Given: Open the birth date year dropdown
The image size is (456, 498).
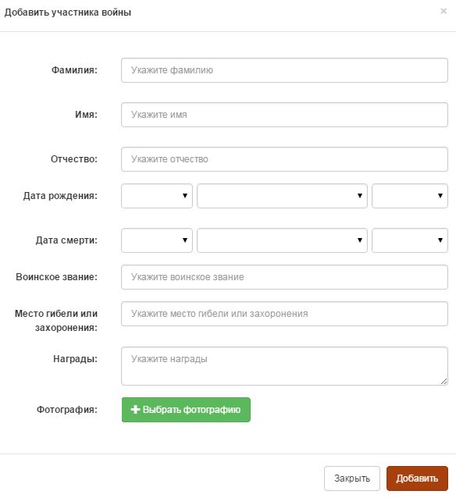Looking at the screenshot, I should click(410, 196).
